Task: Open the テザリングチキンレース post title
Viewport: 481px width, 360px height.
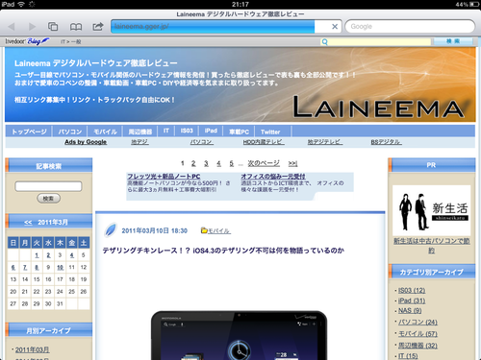Action: [x=223, y=251]
